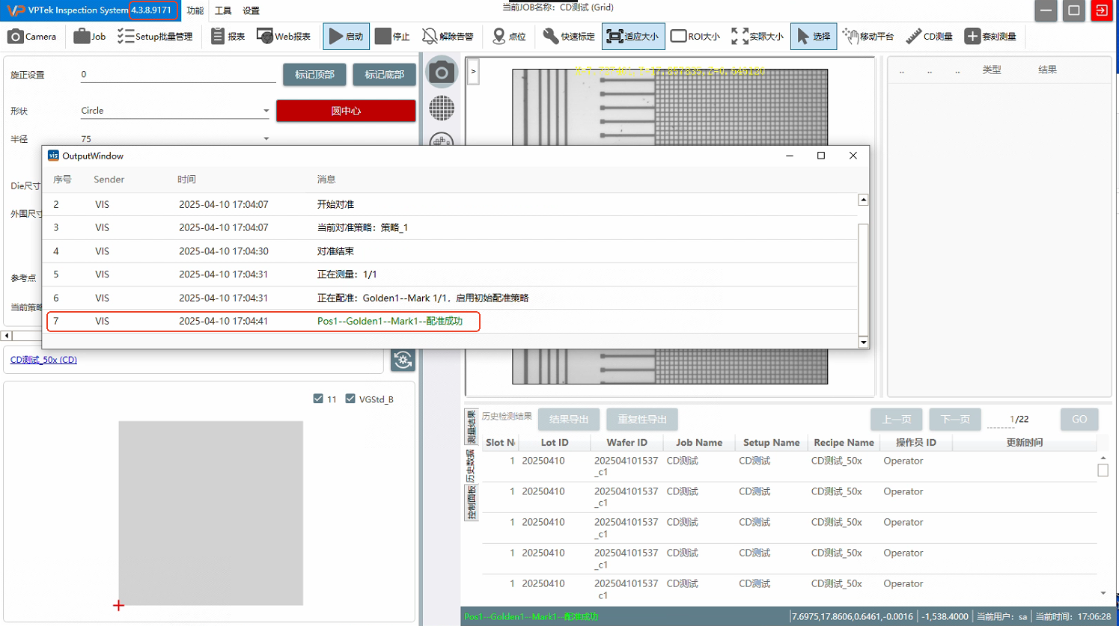Select the 快速标定 wrench tool
Image resolution: width=1119 pixels, height=626 pixels.
point(551,36)
